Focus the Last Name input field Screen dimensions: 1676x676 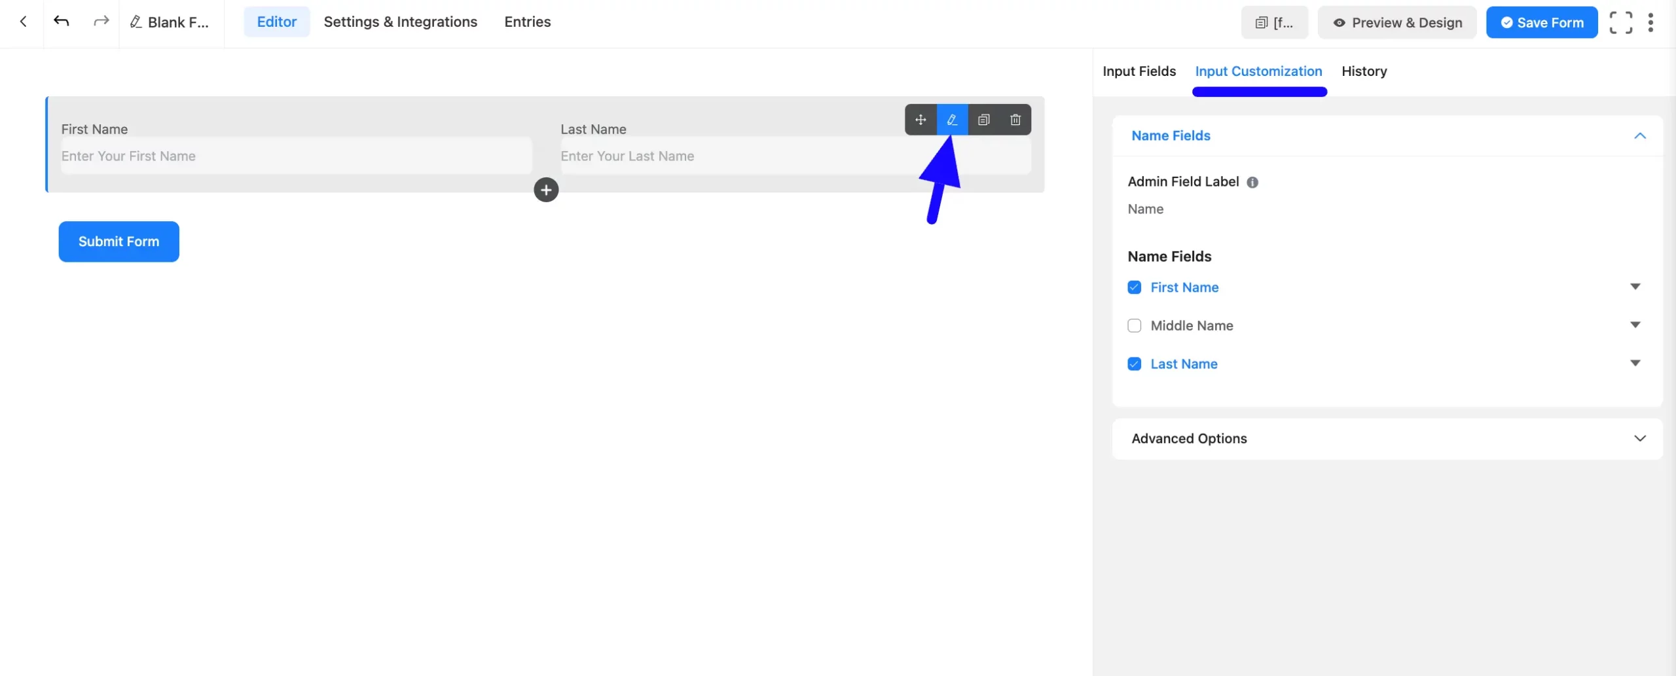click(795, 156)
